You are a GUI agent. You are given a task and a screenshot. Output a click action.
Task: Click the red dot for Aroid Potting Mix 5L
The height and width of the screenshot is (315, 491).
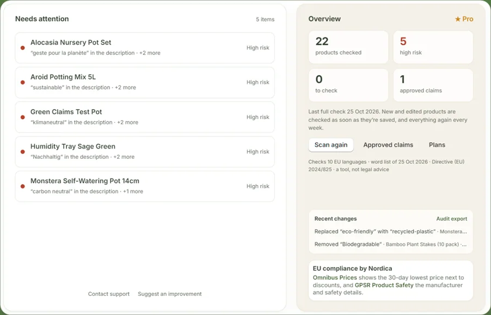pos(22,82)
